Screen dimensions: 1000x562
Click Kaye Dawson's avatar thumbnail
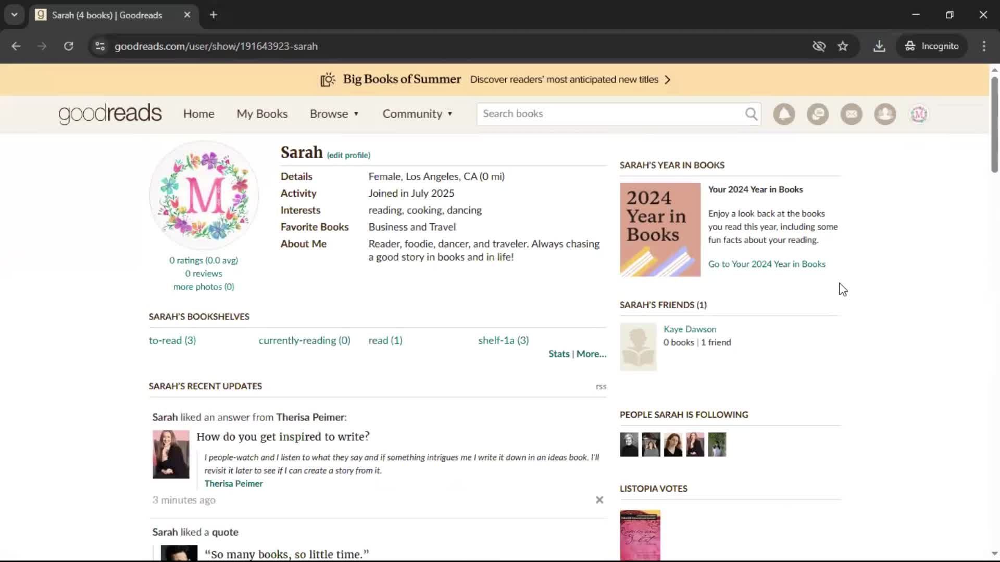(x=638, y=347)
